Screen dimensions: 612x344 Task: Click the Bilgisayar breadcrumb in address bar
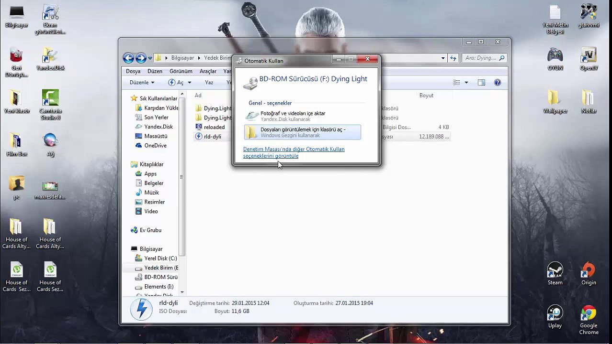coord(182,58)
